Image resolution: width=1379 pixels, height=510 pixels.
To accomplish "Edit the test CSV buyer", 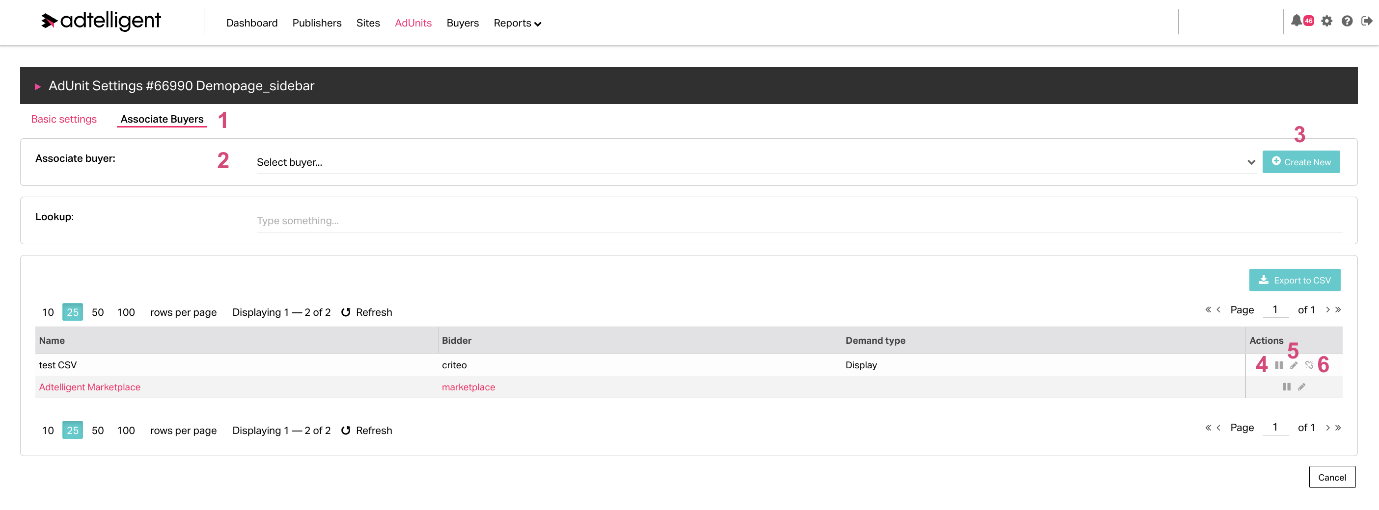I will point(1294,365).
